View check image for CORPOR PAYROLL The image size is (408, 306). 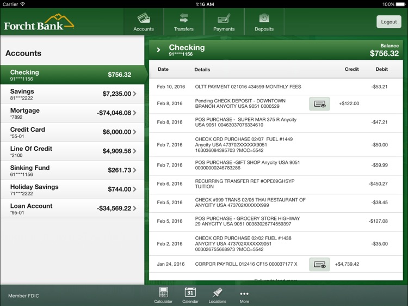pyautogui.click(x=319, y=264)
